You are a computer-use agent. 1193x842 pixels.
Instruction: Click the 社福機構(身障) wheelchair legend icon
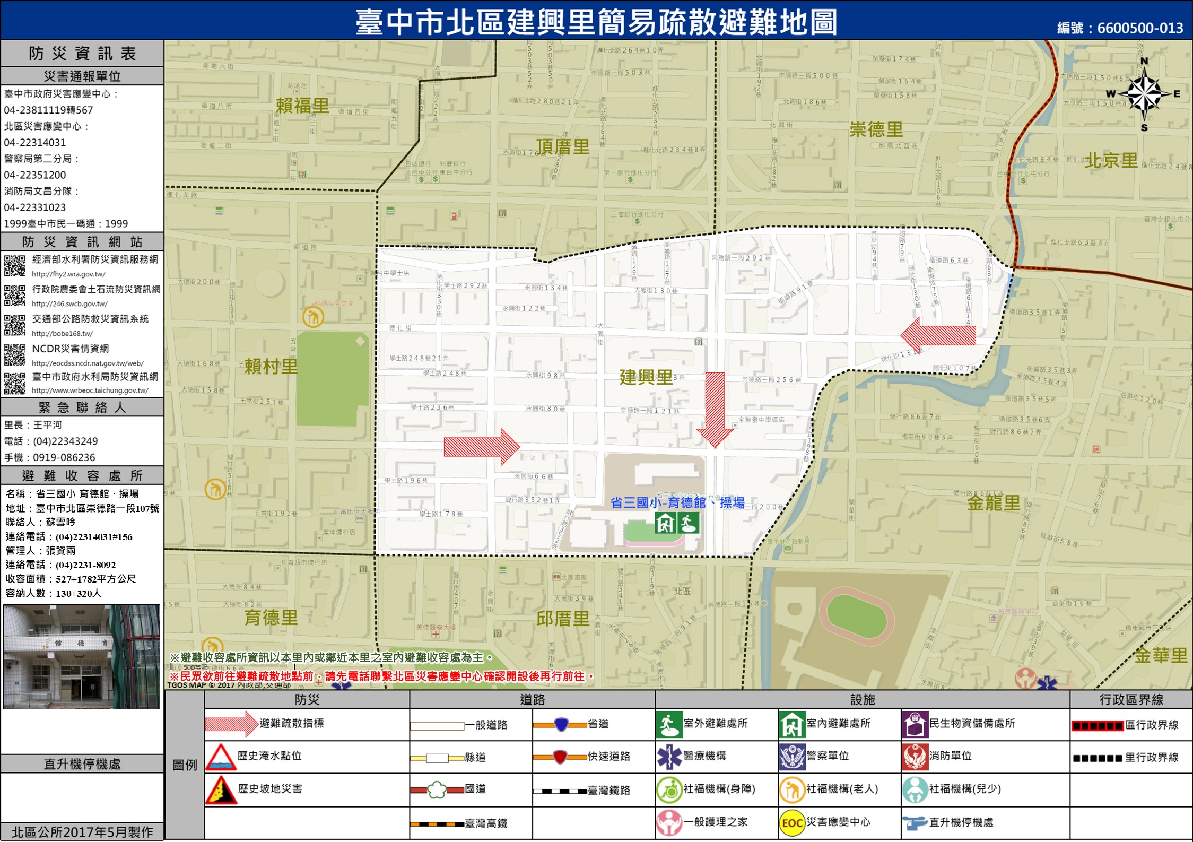(x=669, y=791)
